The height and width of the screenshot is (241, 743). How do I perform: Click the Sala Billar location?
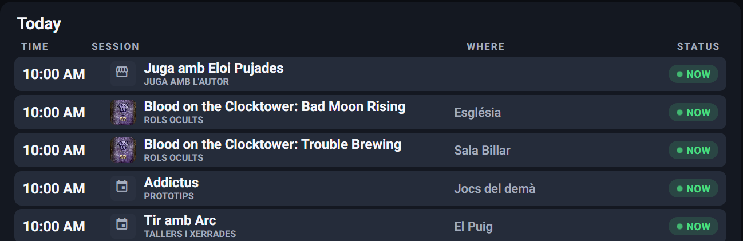[x=482, y=151]
